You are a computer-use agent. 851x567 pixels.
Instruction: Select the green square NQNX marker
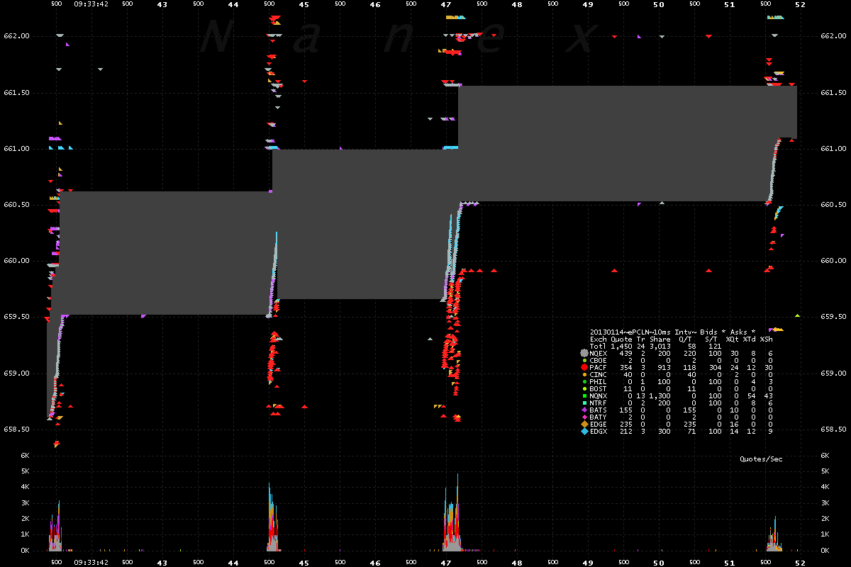(x=584, y=395)
